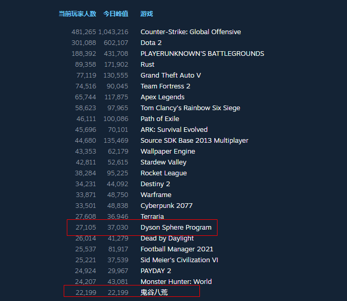
Task: Select current players value 74,516
Action: click(85, 86)
